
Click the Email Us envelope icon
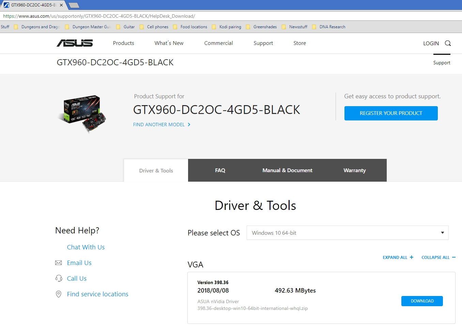tap(59, 263)
